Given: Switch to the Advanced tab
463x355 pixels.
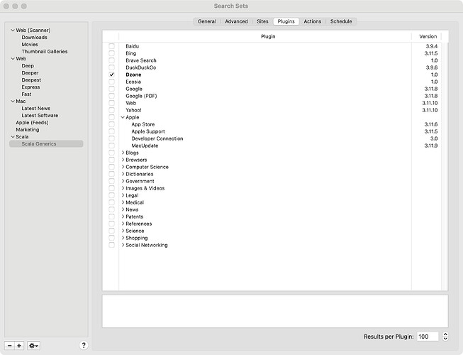Looking at the screenshot, I should [236, 21].
